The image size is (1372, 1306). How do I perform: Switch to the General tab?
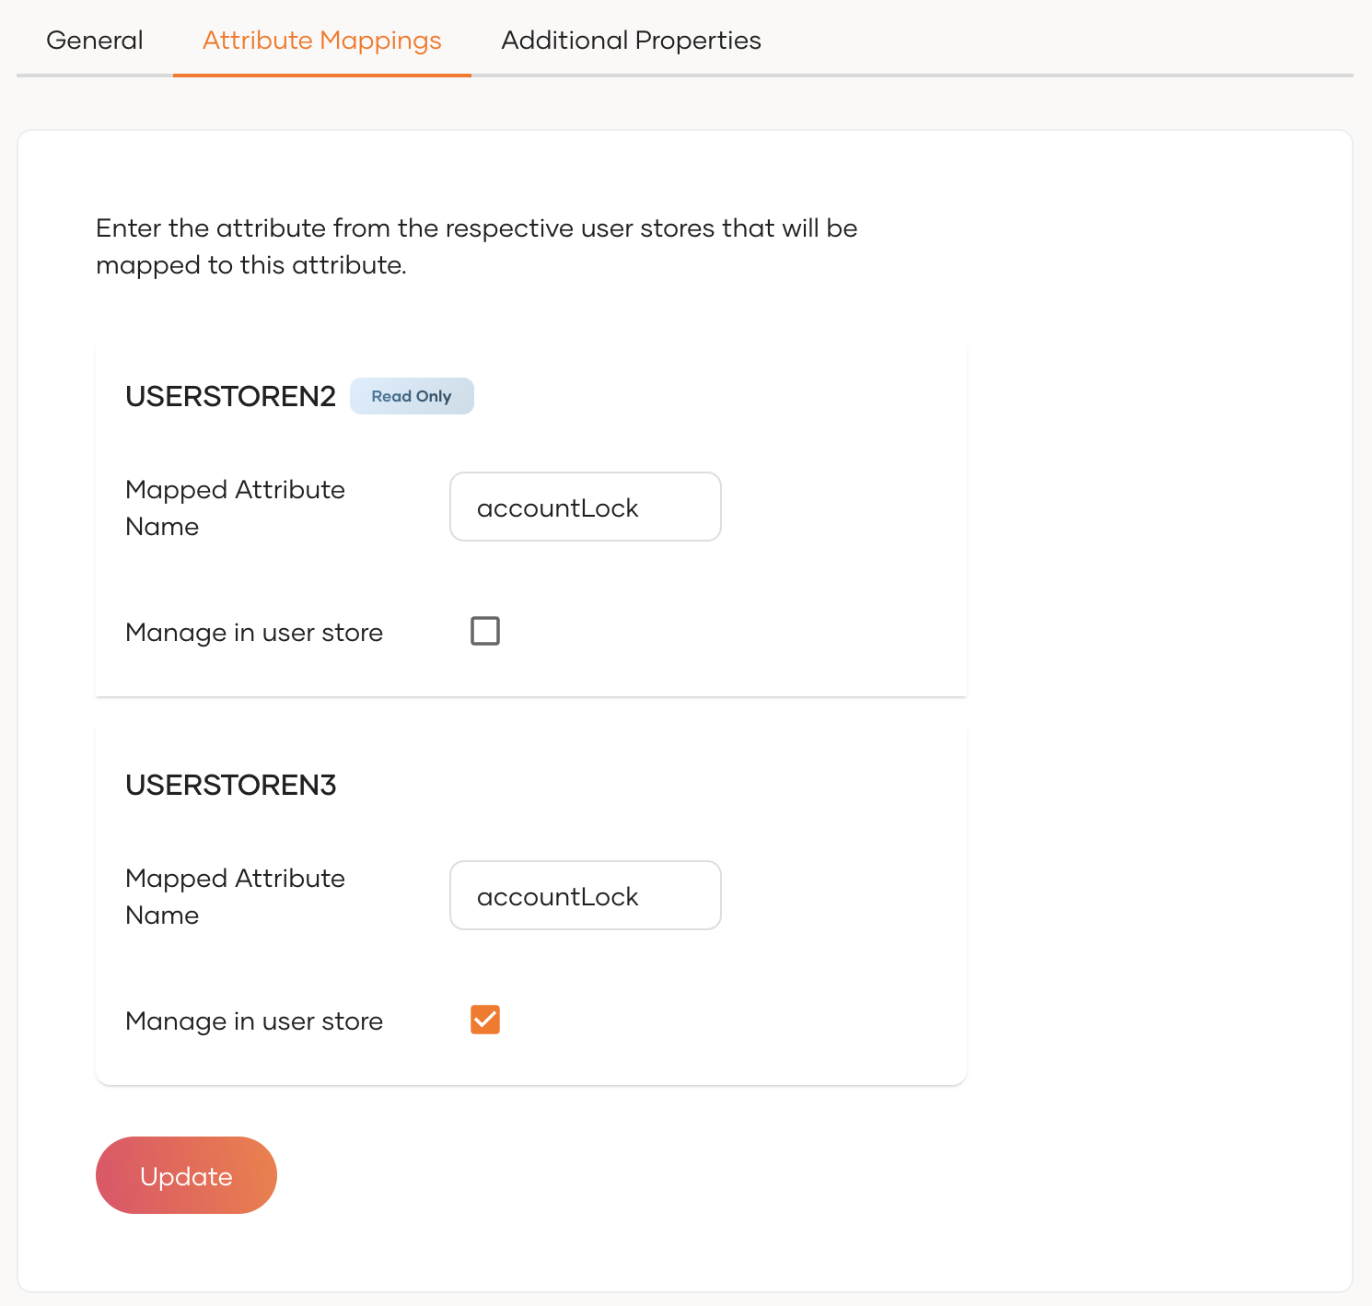pyautogui.click(x=95, y=41)
